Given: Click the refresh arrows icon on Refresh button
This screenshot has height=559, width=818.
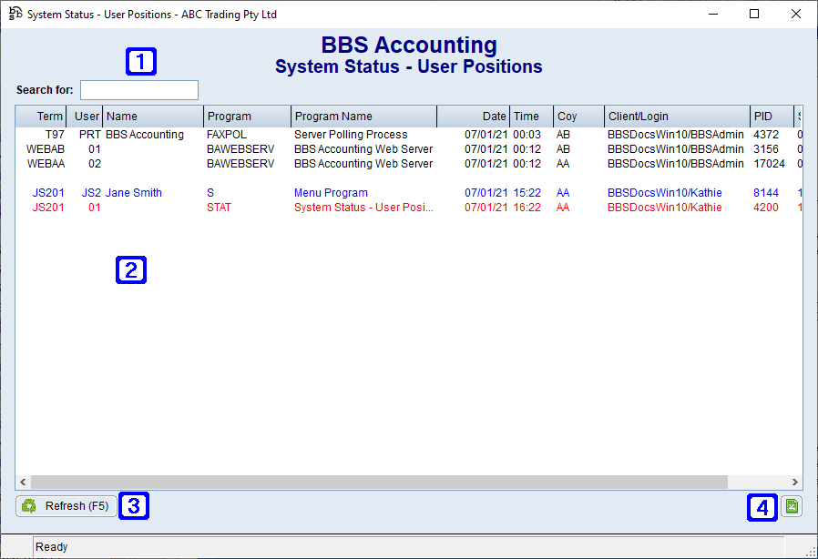Looking at the screenshot, I should tap(28, 505).
